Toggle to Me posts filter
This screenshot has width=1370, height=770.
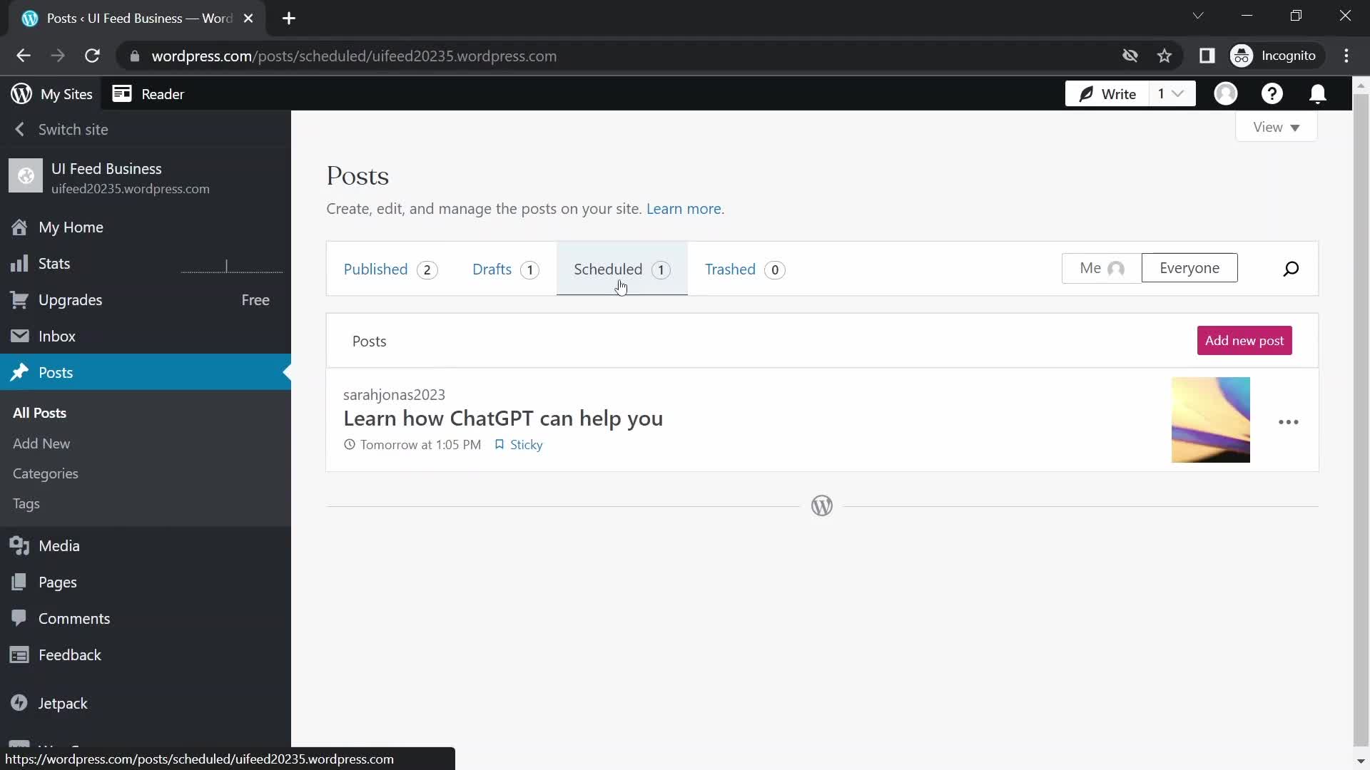click(x=1102, y=268)
